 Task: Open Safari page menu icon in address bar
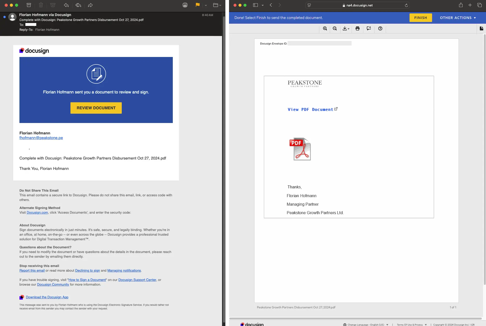pos(309,5)
